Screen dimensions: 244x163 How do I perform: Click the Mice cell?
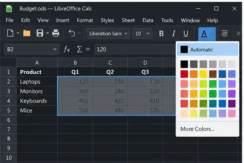click(37, 110)
